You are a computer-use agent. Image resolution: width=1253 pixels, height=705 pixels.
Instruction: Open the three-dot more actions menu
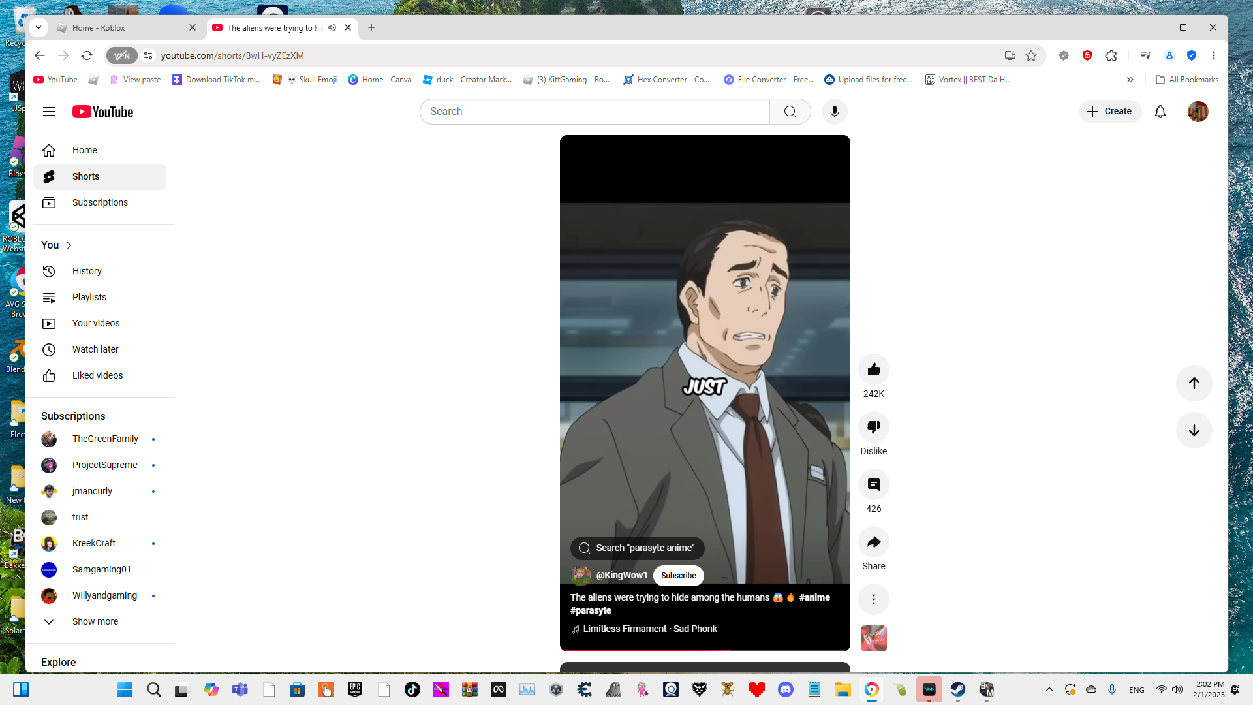[873, 599]
